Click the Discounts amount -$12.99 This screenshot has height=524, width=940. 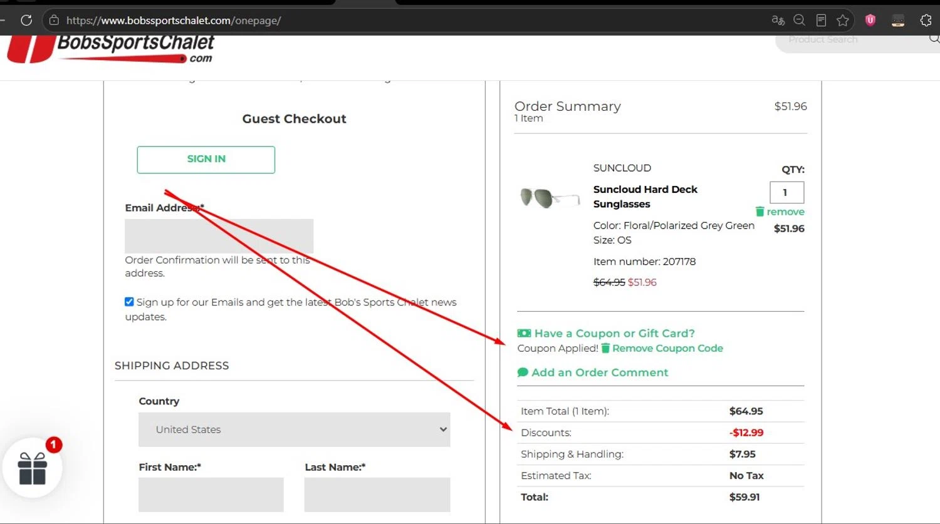746,433
